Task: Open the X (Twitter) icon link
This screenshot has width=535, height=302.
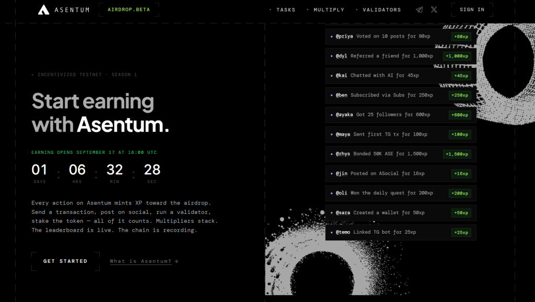Action: (x=434, y=9)
